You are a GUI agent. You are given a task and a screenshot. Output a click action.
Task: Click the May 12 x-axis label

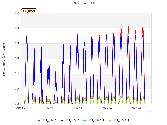pos(108,108)
